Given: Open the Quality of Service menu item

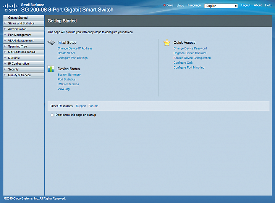Looking at the screenshot, I should click(24, 75).
